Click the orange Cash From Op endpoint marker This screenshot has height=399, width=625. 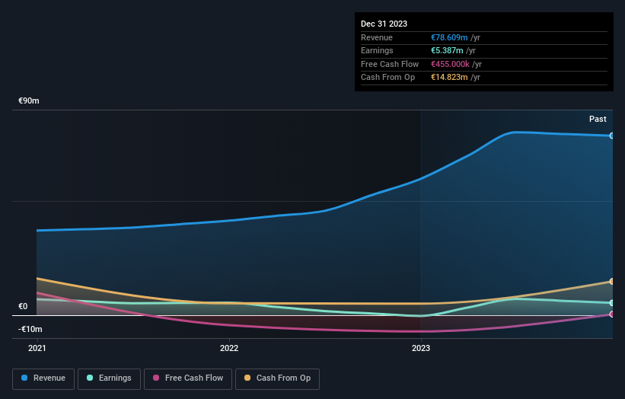pyautogui.click(x=612, y=282)
